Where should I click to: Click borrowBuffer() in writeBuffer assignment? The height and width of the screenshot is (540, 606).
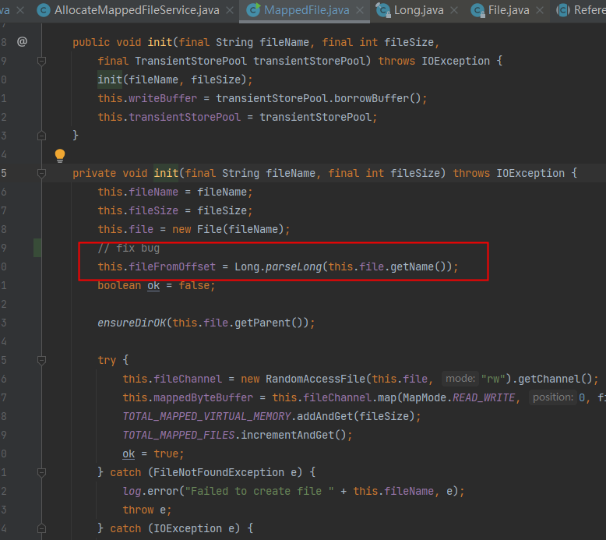(378, 98)
